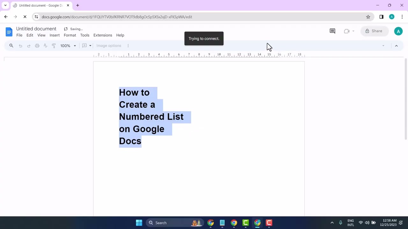Click the Image options button
Image resolution: width=408 pixels, height=229 pixels.
pos(109,46)
